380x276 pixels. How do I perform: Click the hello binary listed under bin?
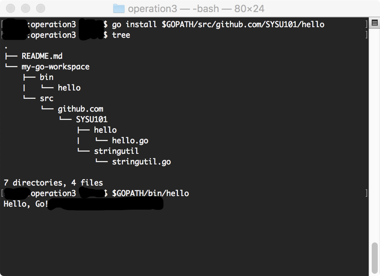pos(69,88)
